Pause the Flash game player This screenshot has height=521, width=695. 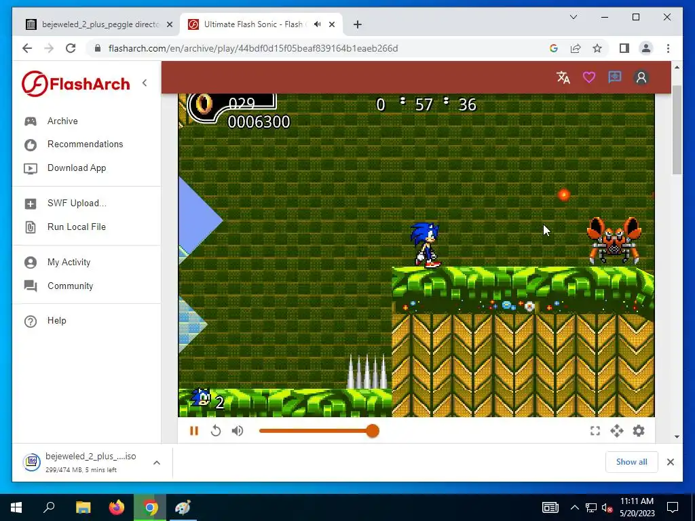tap(194, 431)
